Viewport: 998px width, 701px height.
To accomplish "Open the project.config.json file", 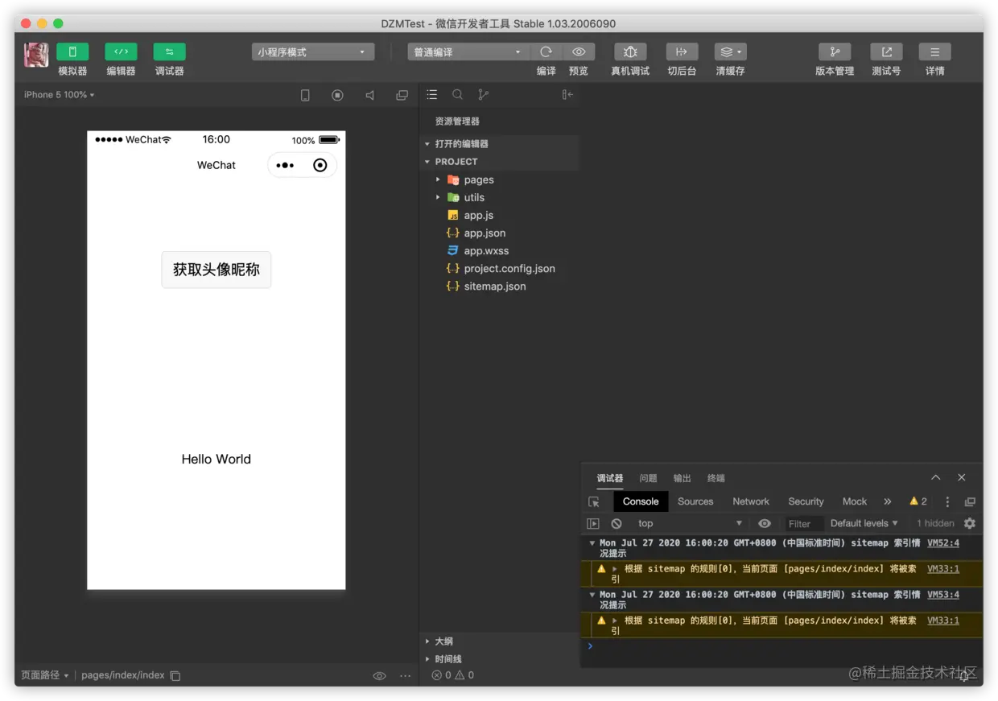I will click(499, 269).
